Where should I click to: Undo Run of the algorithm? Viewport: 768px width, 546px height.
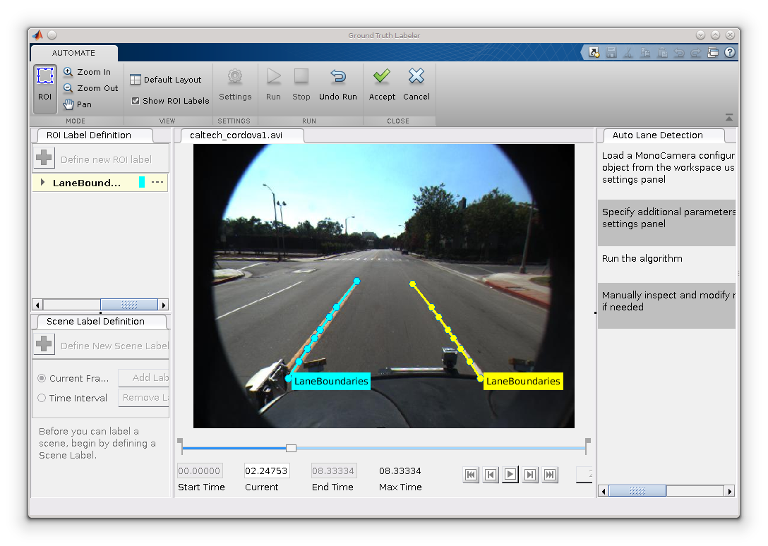tap(338, 84)
